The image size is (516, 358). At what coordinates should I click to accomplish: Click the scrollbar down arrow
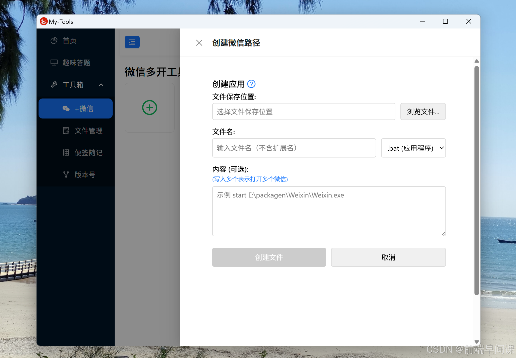click(477, 342)
